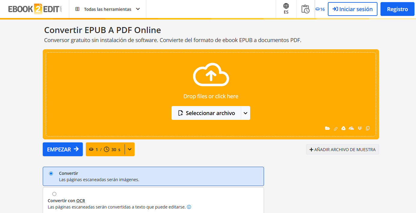416x213 pixels.
Task: Click the EMPEZAR button
Action: (x=63, y=149)
